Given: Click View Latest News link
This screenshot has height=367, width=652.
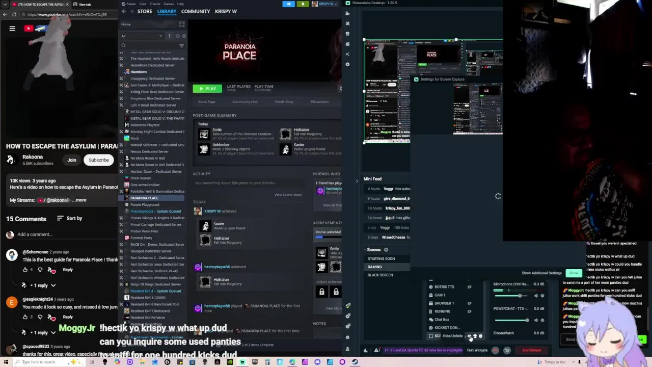Looking at the screenshot, I should (x=288, y=195).
